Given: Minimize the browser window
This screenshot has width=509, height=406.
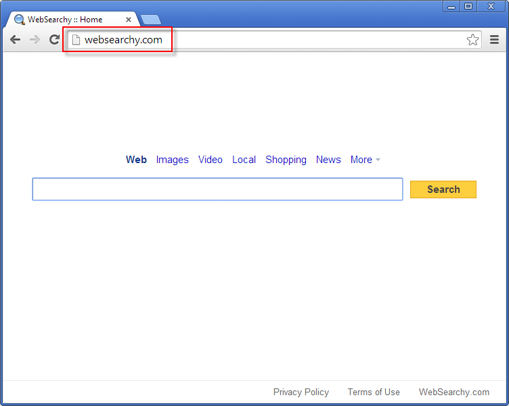Looking at the screenshot, I should click(x=451, y=7).
